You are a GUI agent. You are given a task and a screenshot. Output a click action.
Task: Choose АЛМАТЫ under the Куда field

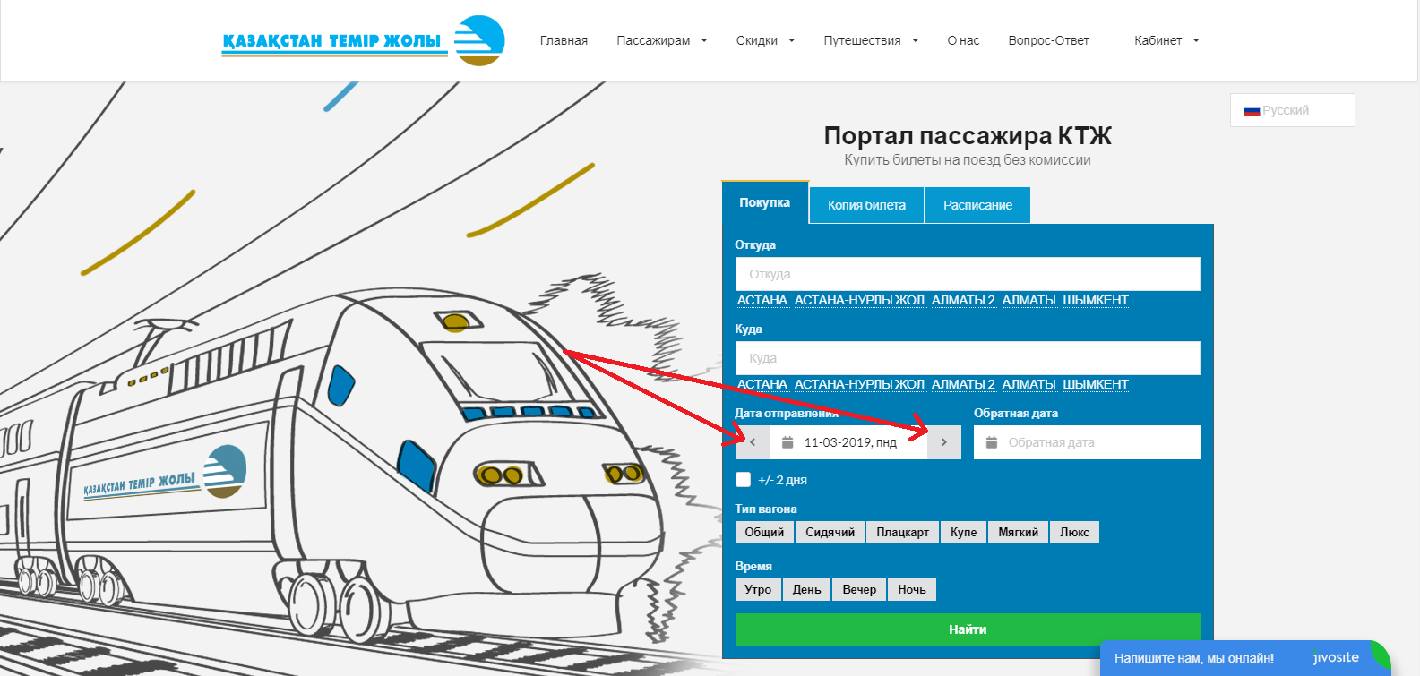click(1028, 384)
